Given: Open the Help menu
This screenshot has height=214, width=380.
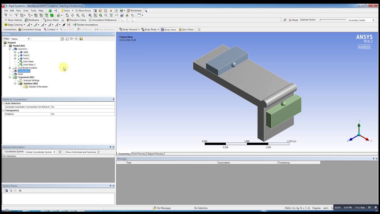Looking at the screenshot, I should (41, 11).
